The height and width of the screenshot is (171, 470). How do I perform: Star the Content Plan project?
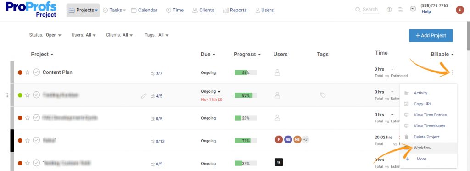(28, 72)
